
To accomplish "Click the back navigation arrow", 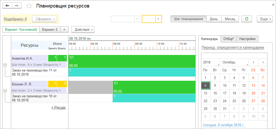I will (7, 6).
